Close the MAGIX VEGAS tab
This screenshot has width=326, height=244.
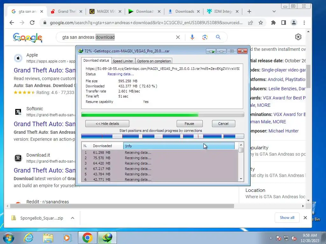(120, 11)
